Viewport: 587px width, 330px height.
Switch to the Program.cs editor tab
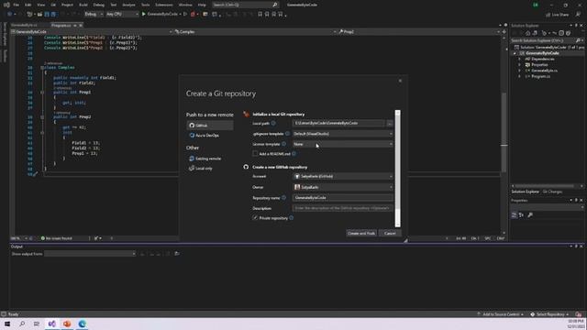coord(61,26)
